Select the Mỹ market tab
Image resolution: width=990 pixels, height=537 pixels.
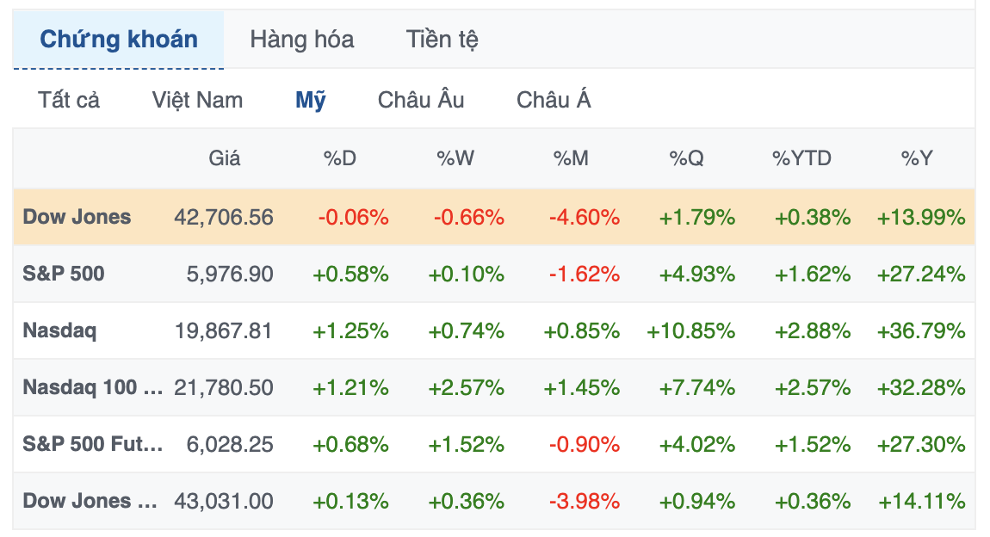tap(310, 99)
